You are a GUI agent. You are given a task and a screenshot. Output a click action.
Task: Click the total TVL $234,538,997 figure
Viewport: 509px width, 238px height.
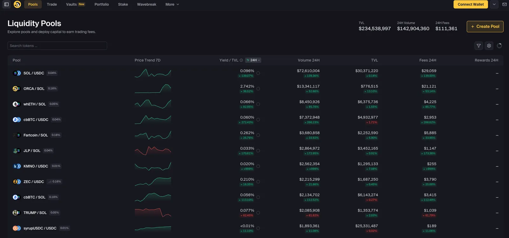pyautogui.click(x=375, y=29)
